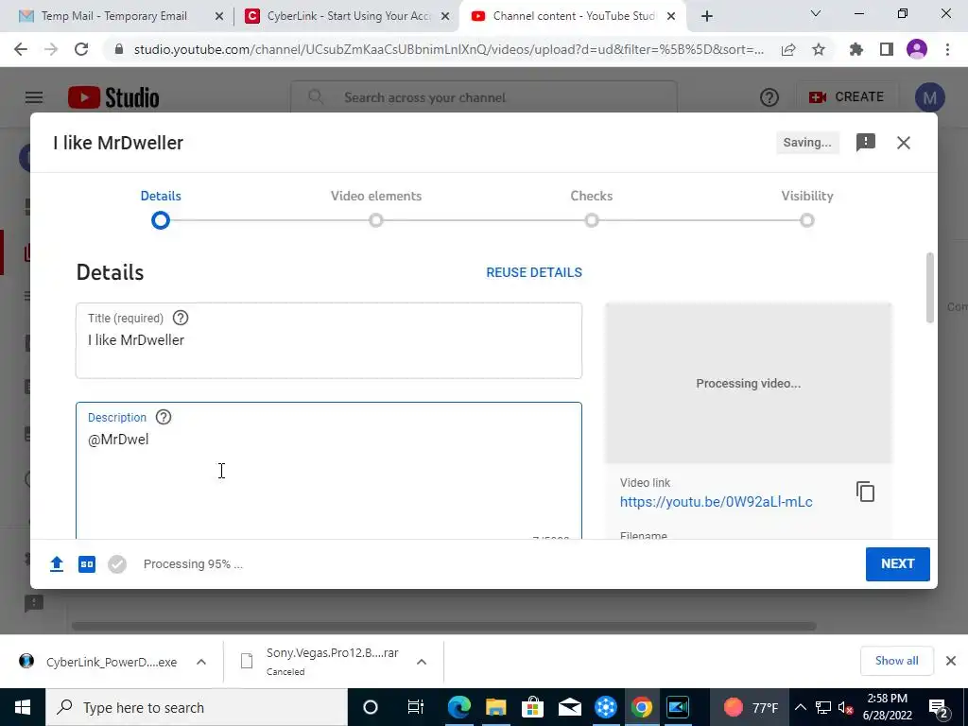The image size is (968, 726).
Task: Open notification center icon
Action: point(939,707)
